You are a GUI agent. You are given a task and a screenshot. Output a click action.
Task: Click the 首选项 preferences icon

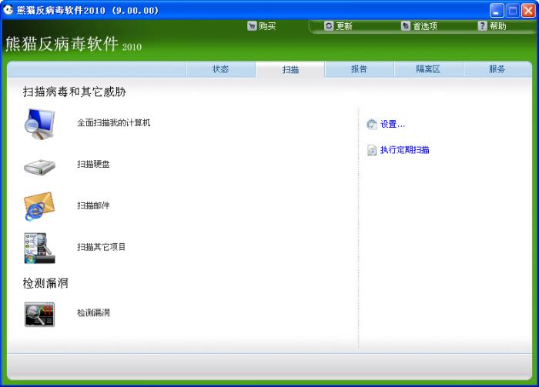click(x=406, y=25)
